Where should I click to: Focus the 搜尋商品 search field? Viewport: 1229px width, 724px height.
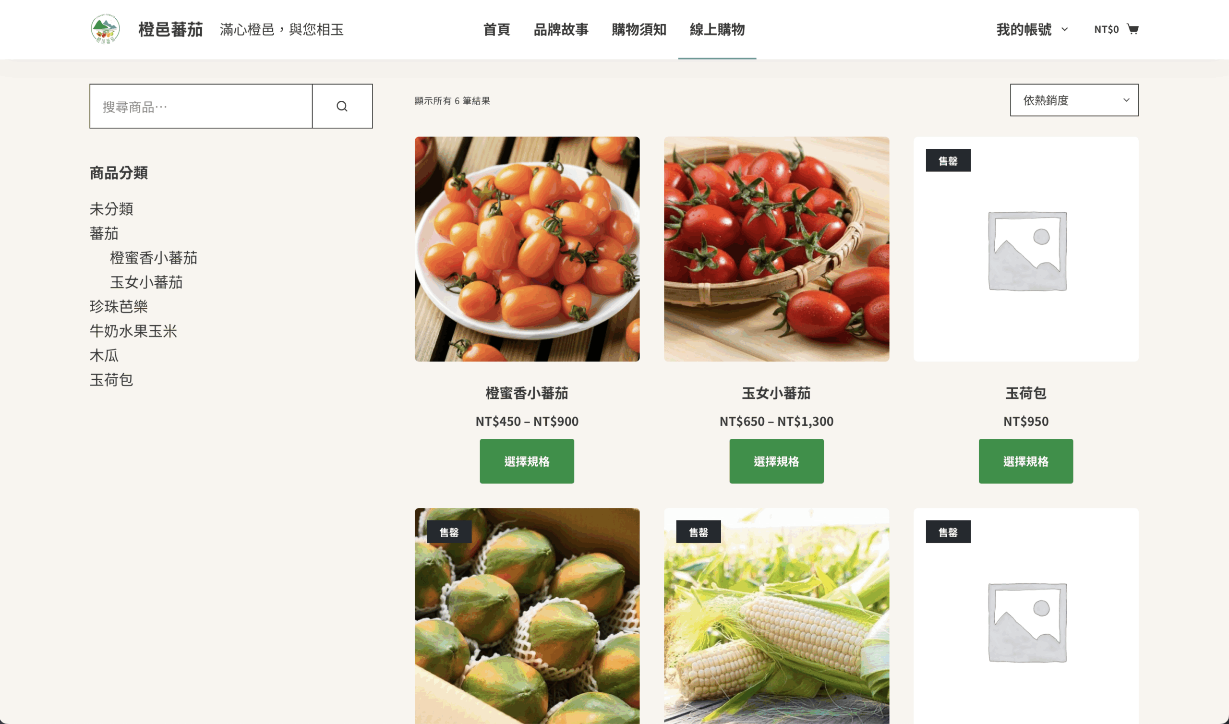[201, 107]
